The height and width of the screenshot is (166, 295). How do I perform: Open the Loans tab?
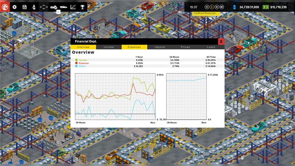(211, 47)
